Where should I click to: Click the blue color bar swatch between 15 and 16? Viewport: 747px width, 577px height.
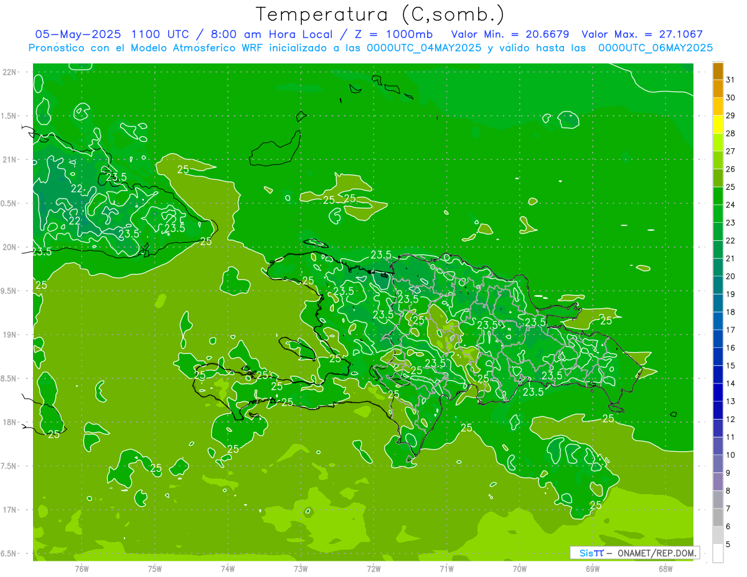click(718, 357)
